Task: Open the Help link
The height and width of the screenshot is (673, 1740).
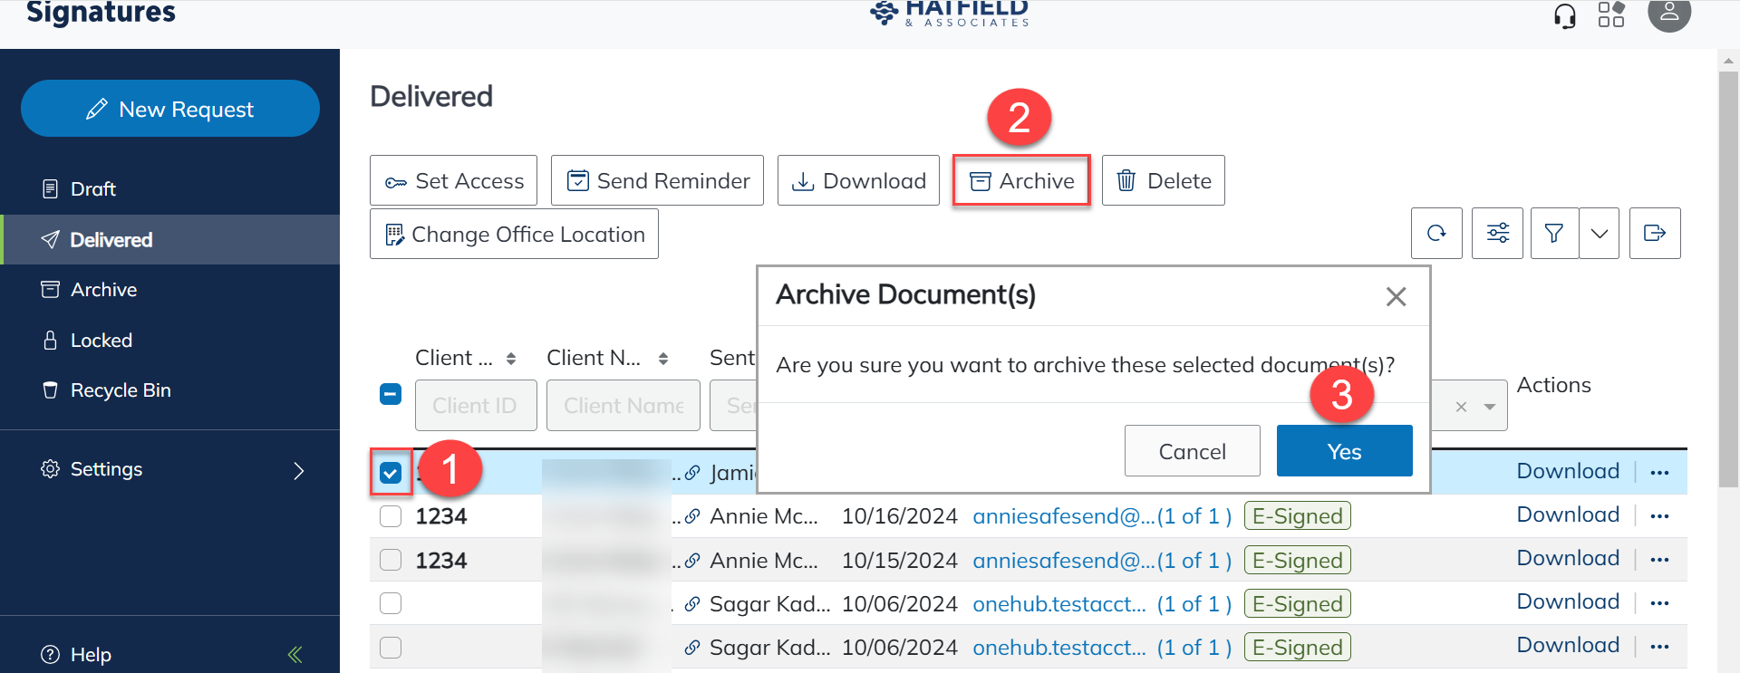Action: pos(77,654)
